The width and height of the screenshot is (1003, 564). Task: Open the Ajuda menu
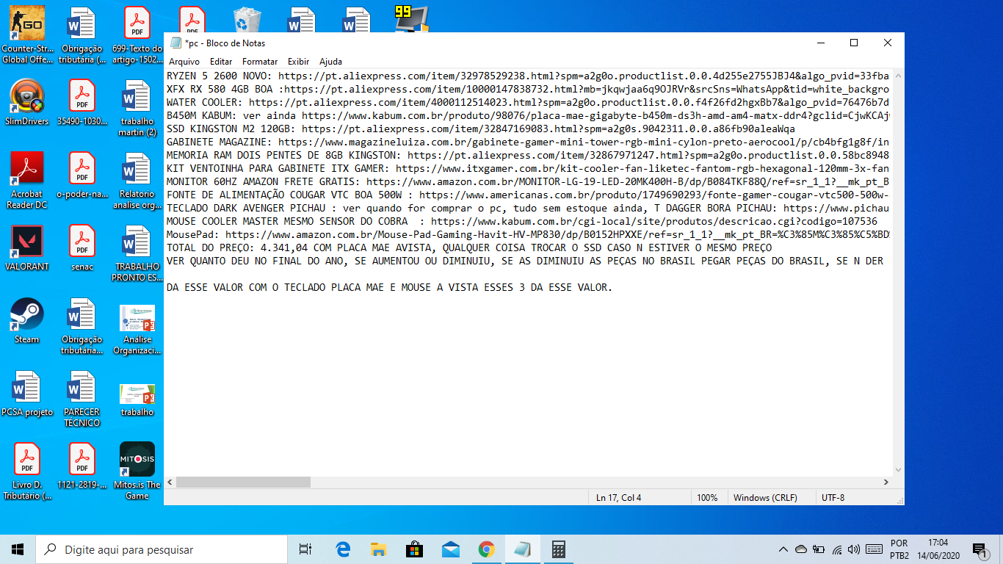(x=330, y=62)
